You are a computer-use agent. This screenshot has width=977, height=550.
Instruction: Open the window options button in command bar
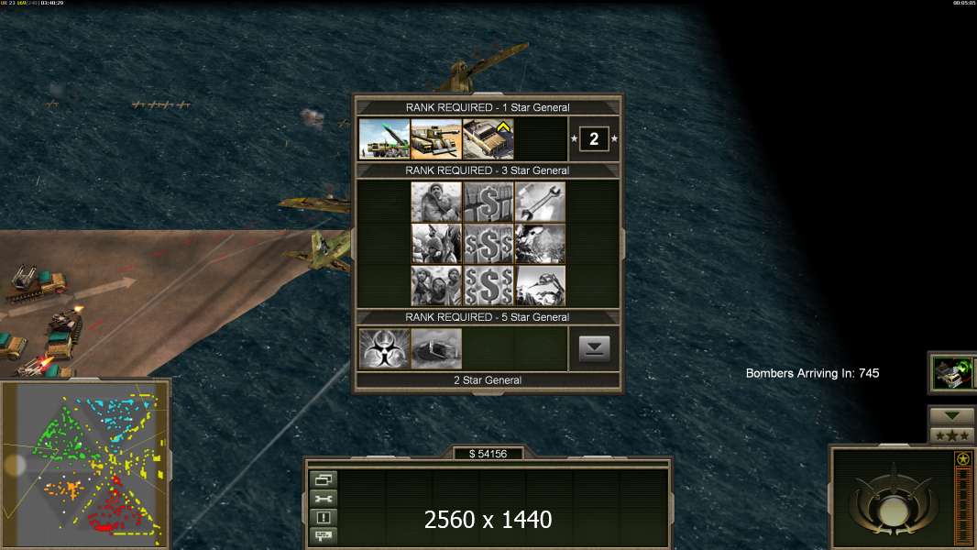[x=324, y=479]
